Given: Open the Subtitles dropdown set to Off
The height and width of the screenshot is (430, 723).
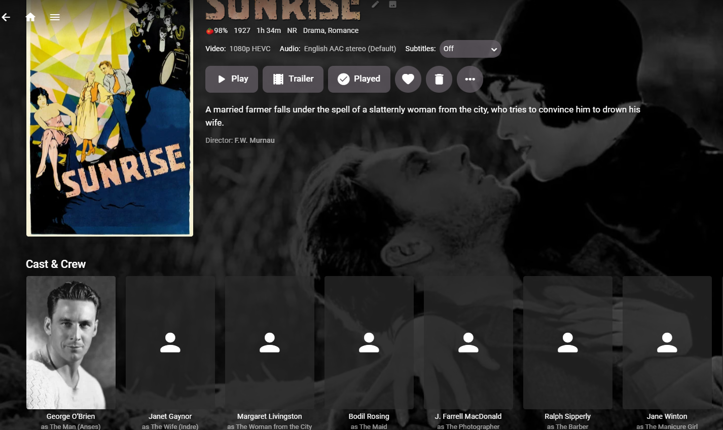Looking at the screenshot, I should 471,49.
